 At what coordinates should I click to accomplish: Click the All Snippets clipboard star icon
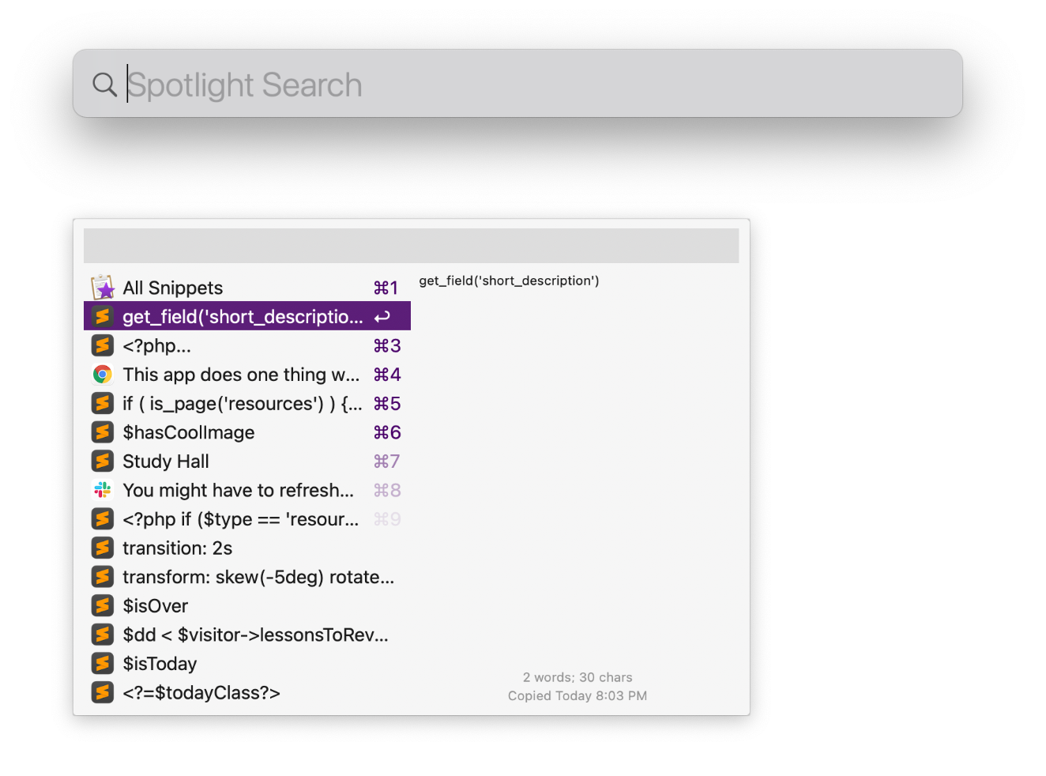click(103, 288)
